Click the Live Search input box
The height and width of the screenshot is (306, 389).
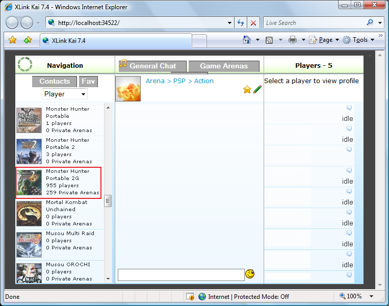tap(314, 23)
